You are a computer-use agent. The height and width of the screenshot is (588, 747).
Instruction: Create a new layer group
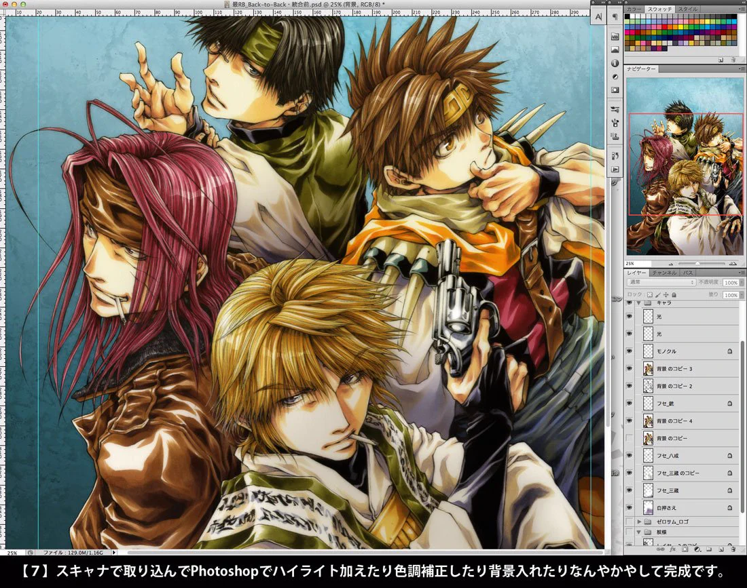tap(709, 549)
